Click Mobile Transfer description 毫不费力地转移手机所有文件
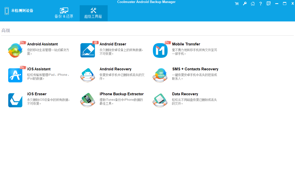This screenshot has width=295, height=188. (195, 52)
